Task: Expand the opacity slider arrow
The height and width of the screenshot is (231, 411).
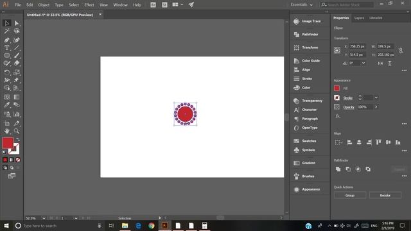Action: click(376, 107)
